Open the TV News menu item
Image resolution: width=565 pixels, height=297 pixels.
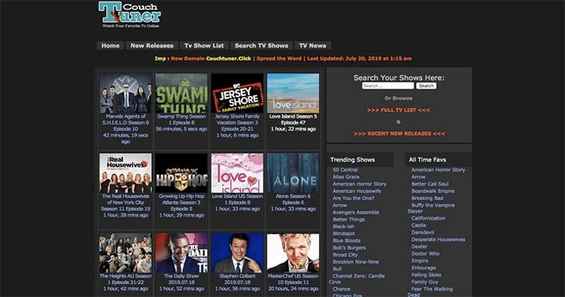[312, 46]
